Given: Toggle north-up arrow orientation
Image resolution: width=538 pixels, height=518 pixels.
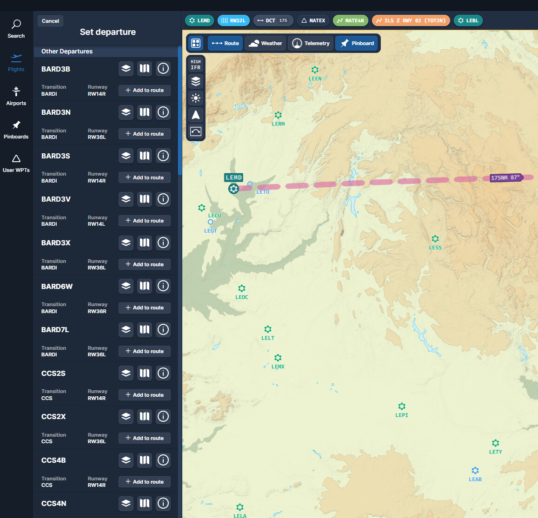Looking at the screenshot, I should (196, 115).
